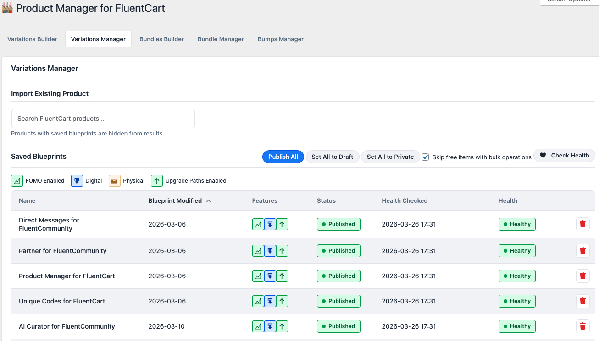
Task: Click the FOMO Enabled legend icon
Action: click(17, 181)
